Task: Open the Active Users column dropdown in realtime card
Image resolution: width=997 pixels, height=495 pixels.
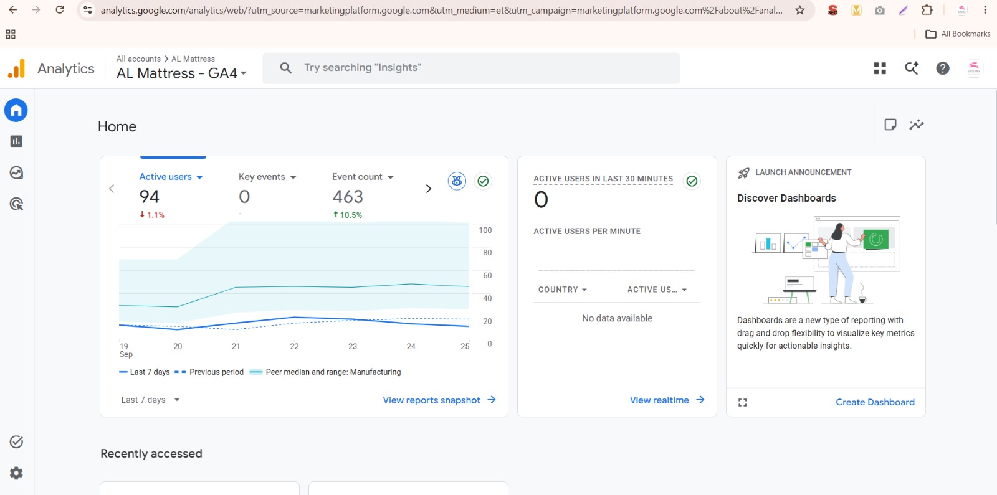Action: (x=657, y=290)
